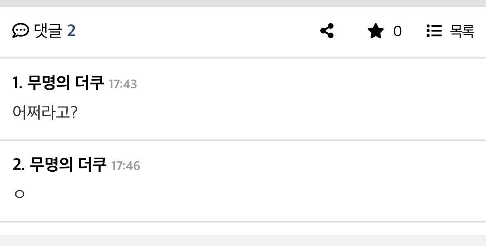
Task: Open the 목록 list link
Action: pyautogui.click(x=450, y=31)
